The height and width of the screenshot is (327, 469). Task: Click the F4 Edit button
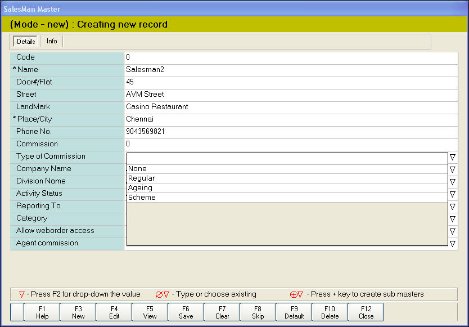114,312
